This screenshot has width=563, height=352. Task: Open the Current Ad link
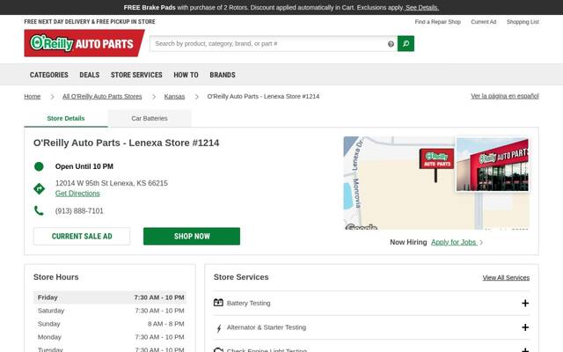pyautogui.click(x=483, y=22)
